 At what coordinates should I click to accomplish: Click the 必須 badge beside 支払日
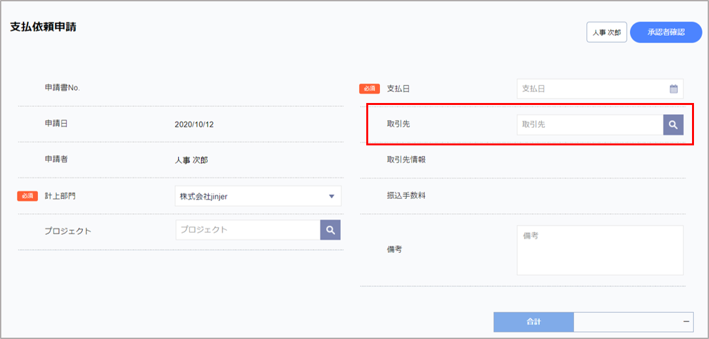370,89
